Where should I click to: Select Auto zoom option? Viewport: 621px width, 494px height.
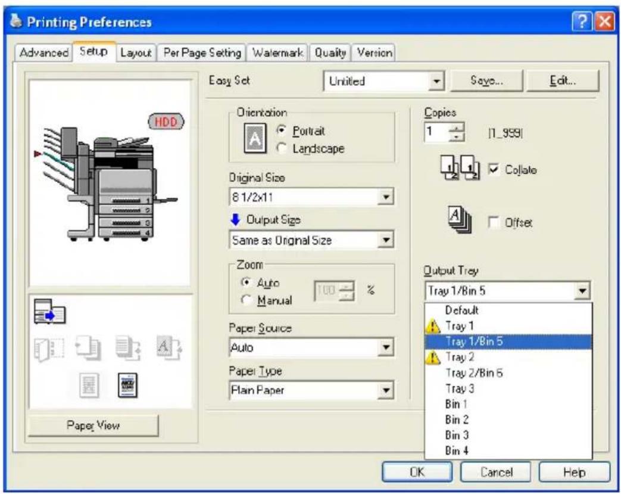pyautogui.click(x=246, y=282)
